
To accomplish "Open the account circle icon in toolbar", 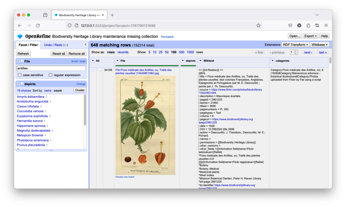I will pyautogui.click(x=299, y=26).
